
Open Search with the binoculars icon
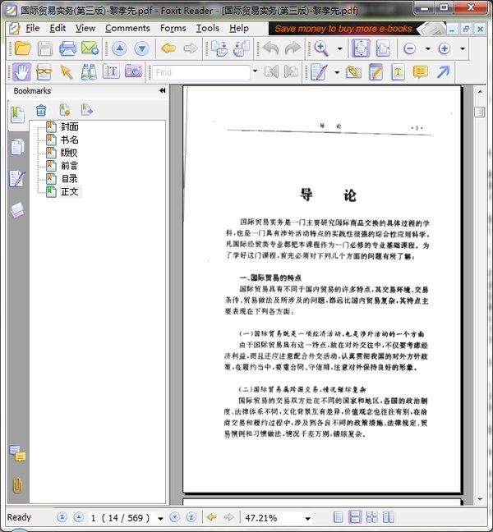(x=89, y=71)
